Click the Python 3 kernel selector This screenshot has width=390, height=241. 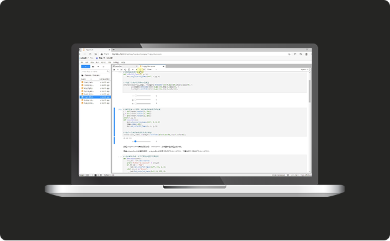coord(304,70)
